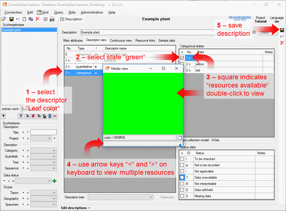Check the 'To be checked' status box
Image resolution: width=286 pixels, height=211 pixels.
(x=182, y=159)
